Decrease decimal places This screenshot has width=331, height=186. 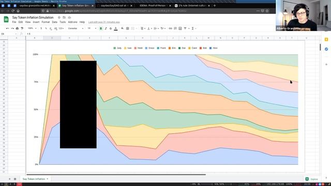click(51, 28)
